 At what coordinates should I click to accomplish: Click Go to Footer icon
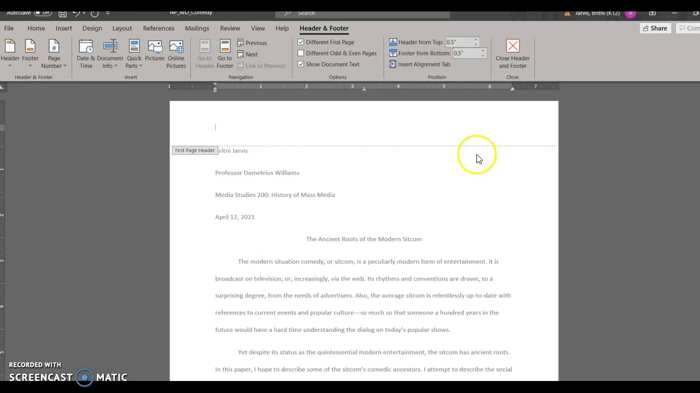[225, 46]
